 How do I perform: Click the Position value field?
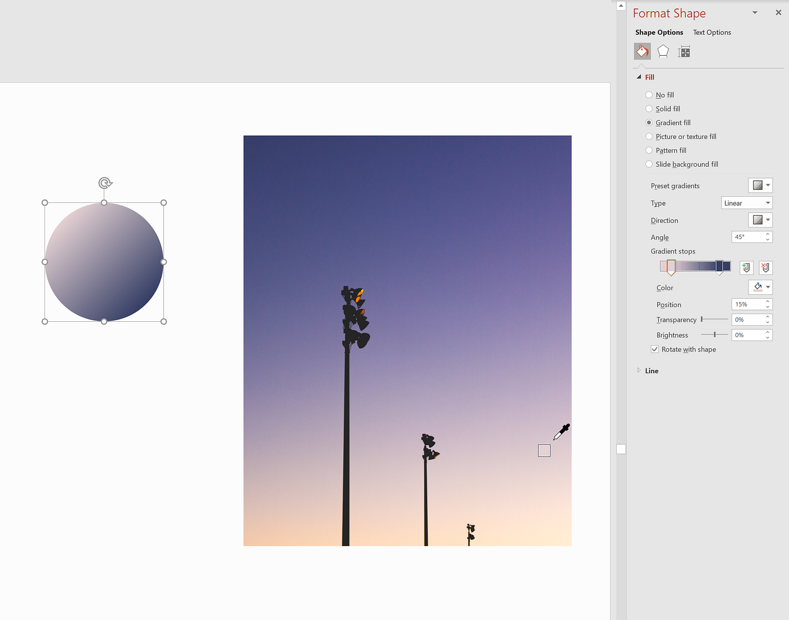747,304
